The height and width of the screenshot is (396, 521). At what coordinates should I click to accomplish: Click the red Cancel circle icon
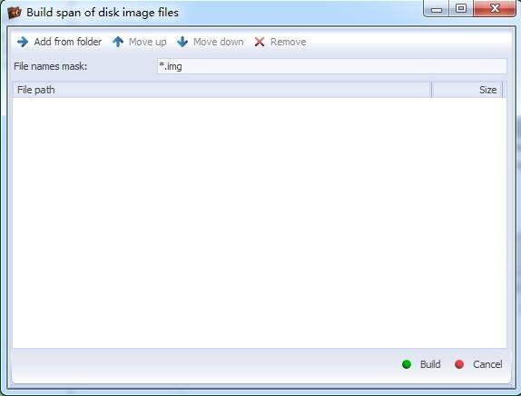459,364
